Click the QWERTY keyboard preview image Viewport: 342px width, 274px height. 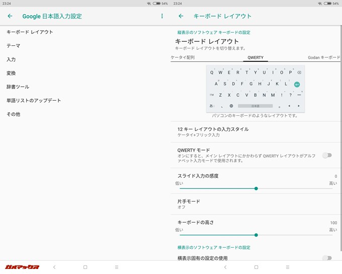pos(255,89)
